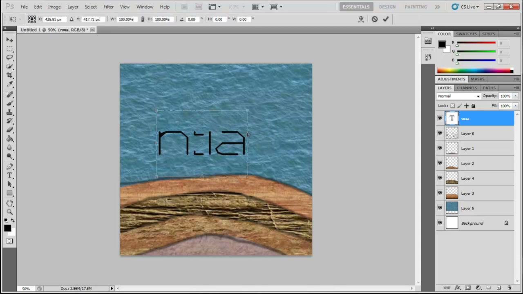
Task: Select the Dodge tool
Action: click(10, 157)
